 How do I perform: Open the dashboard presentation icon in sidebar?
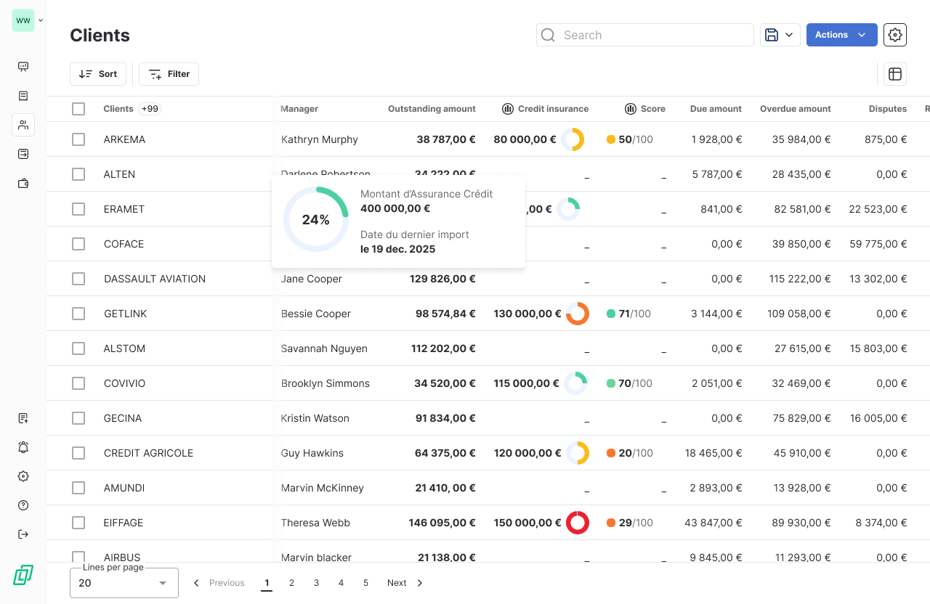tap(23, 67)
